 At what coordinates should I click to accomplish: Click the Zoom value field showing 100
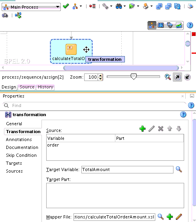pos(91,77)
